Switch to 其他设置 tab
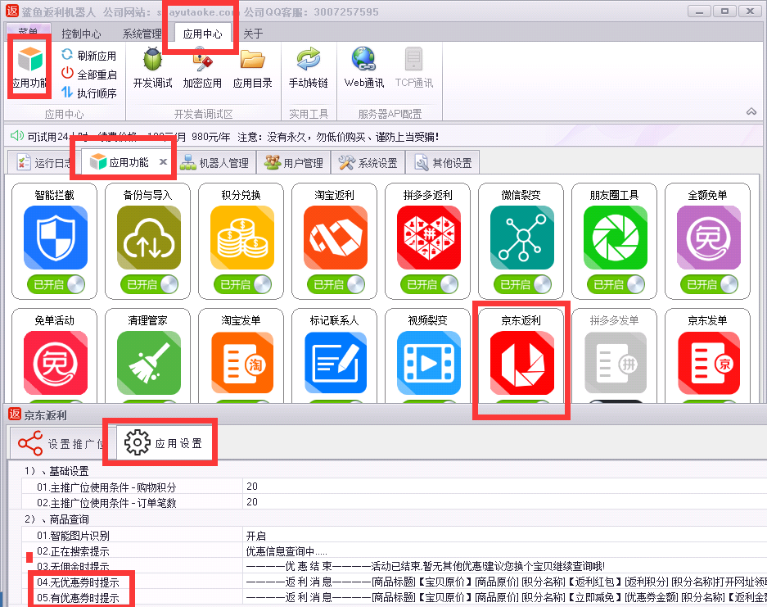Viewport: 767px width, 607px height. (443, 162)
